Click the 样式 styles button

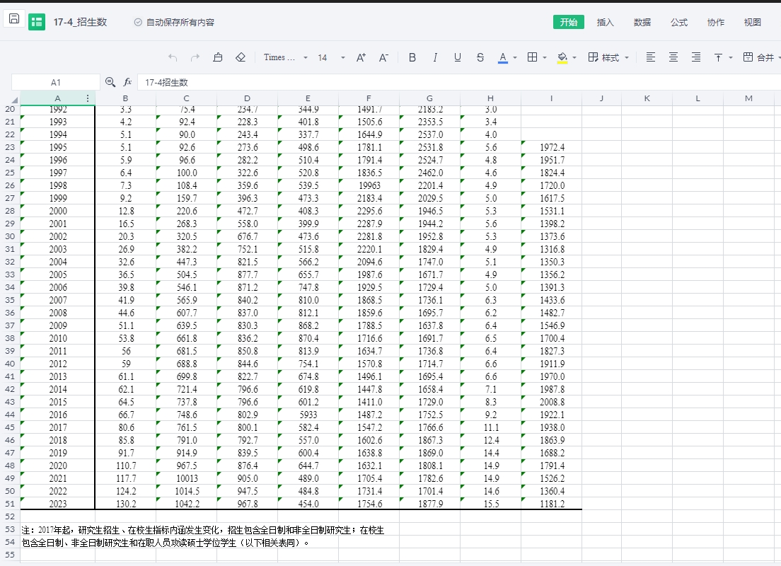tap(608, 57)
